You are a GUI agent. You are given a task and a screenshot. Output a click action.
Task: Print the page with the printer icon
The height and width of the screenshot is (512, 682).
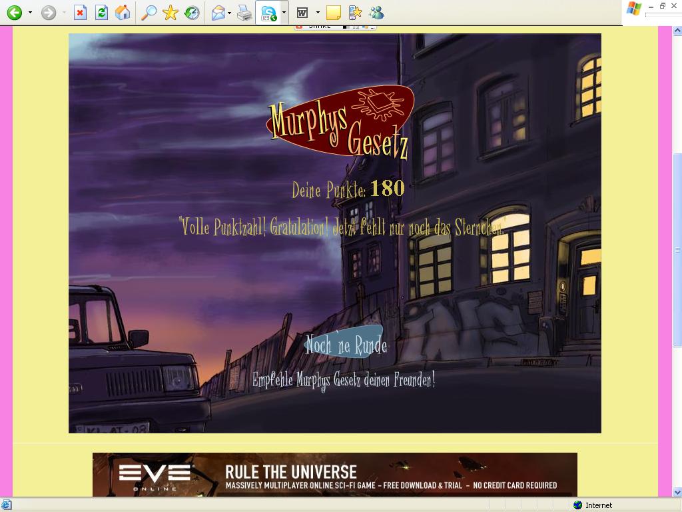tap(244, 13)
